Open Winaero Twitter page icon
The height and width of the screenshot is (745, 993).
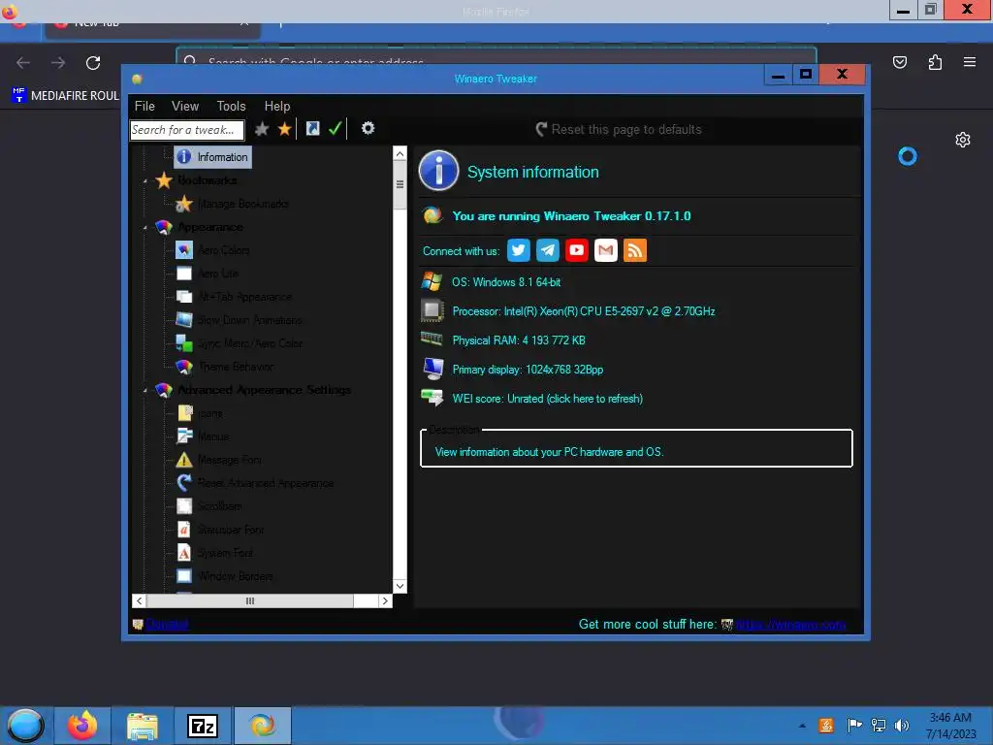518,250
